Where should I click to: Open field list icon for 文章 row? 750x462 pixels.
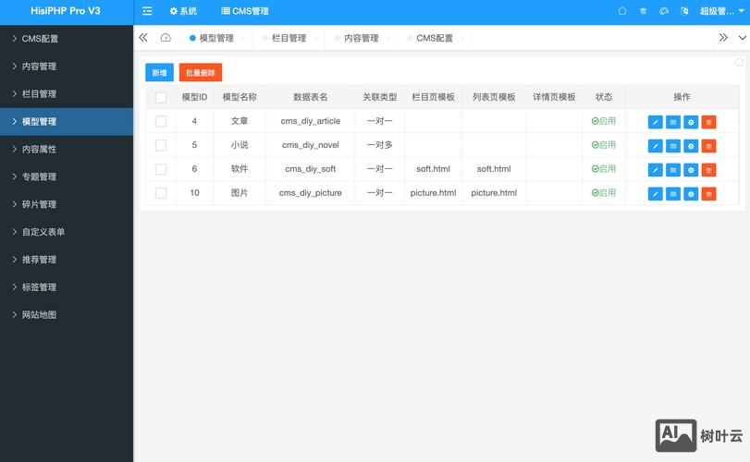[x=673, y=122]
